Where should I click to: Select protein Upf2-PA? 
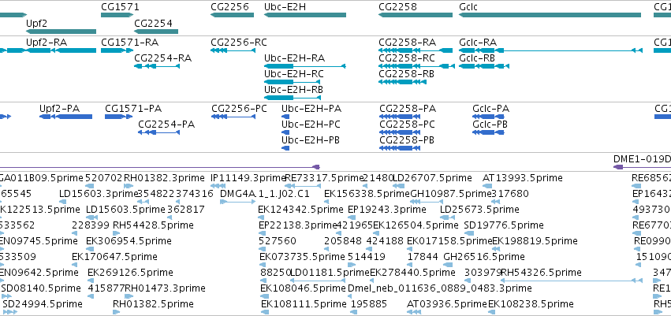point(59,109)
